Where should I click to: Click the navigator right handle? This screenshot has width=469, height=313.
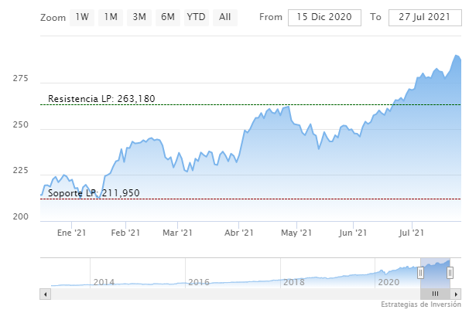click(x=450, y=272)
